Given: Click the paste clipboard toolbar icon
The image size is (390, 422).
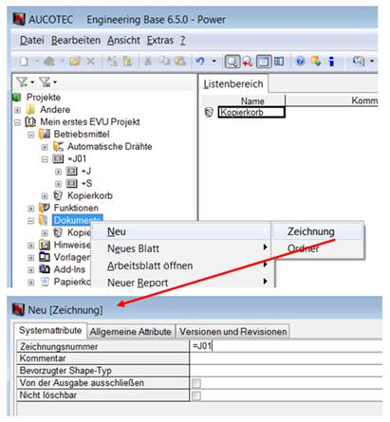Looking at the screenshot, I should (x=180, y=61).
